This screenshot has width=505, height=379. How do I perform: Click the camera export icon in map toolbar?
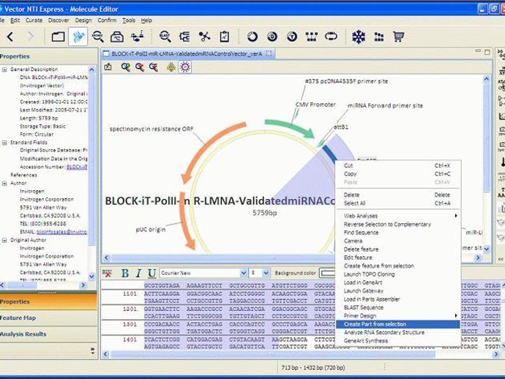(x=108, y=67)
